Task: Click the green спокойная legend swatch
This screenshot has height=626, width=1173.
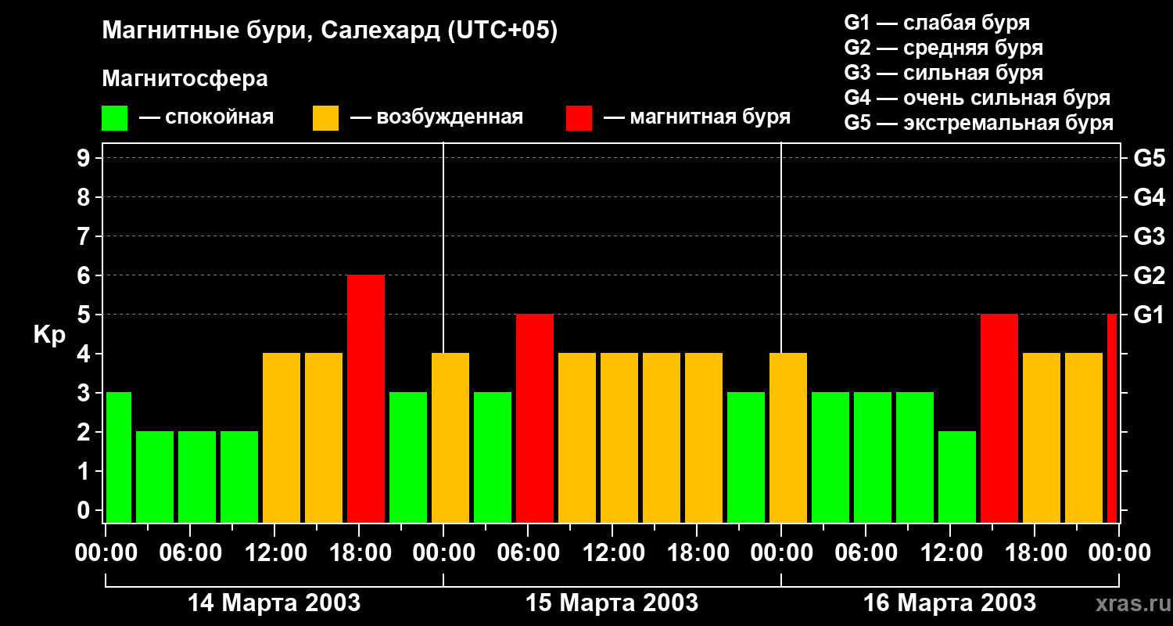Action: coord(114,118)
